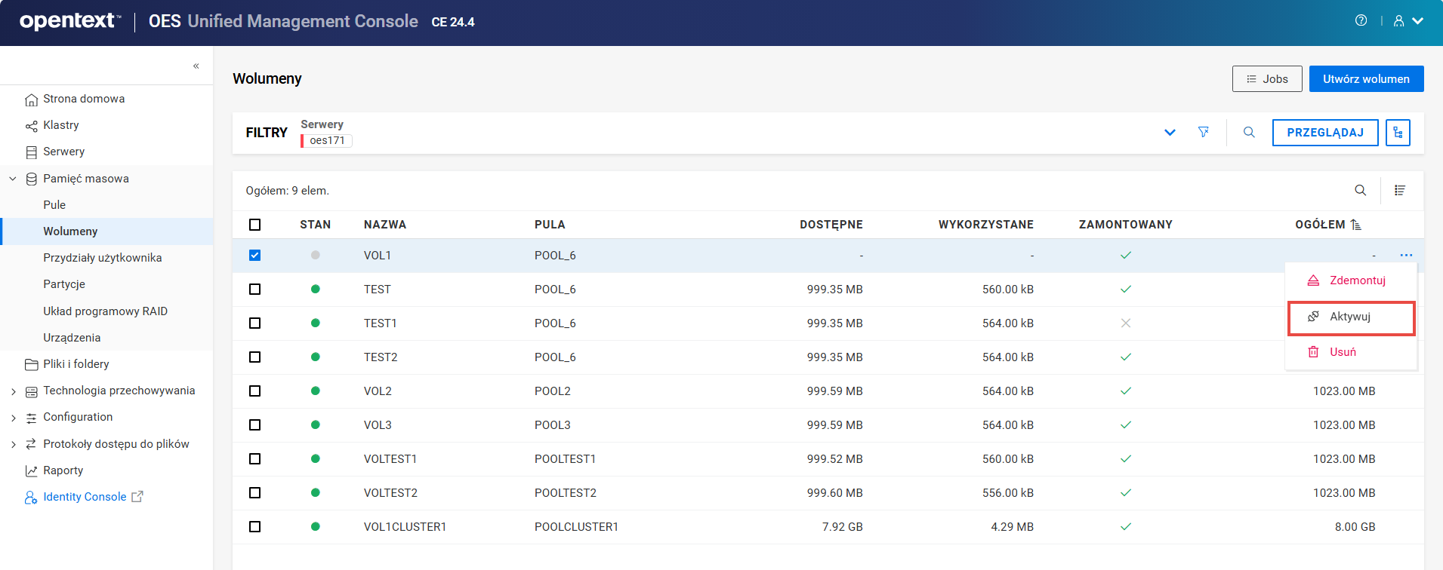Click the filter funnel icon
Viewport: 1443px width, 570px height.
1203,133
